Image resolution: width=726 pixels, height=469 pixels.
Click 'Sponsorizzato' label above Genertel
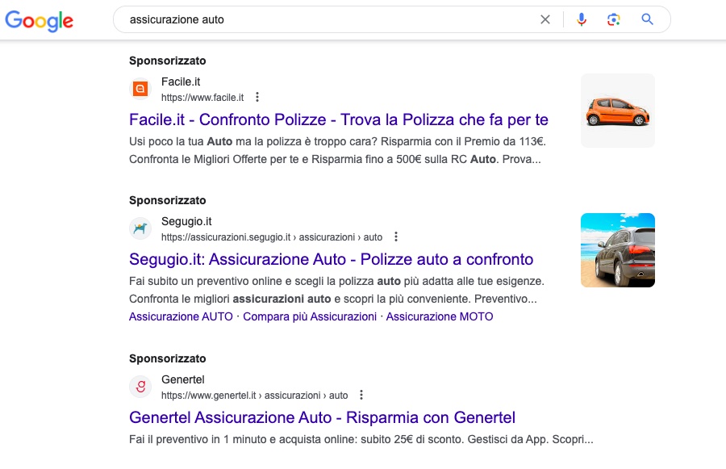168,358
